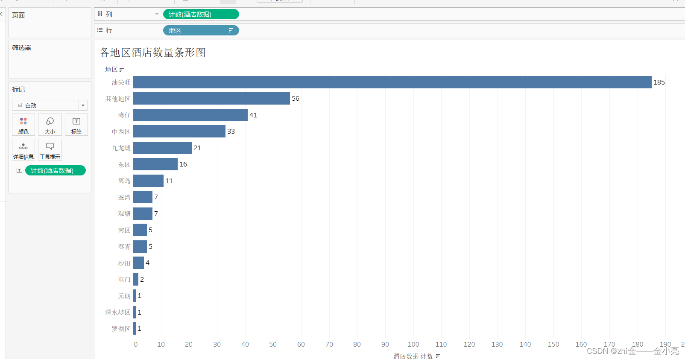Click the 元朗 row label
Image resolution: width=685 pixels, height=359 pixels.
click(124, 296)
